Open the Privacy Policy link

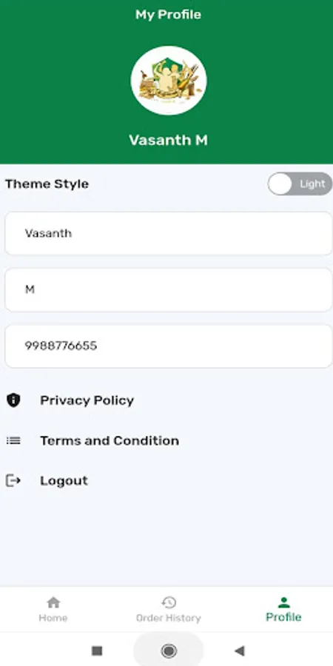87,400
